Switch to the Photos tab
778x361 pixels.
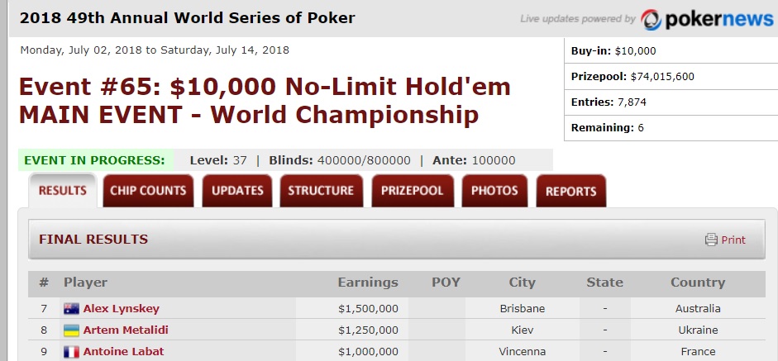click(494, 191)
